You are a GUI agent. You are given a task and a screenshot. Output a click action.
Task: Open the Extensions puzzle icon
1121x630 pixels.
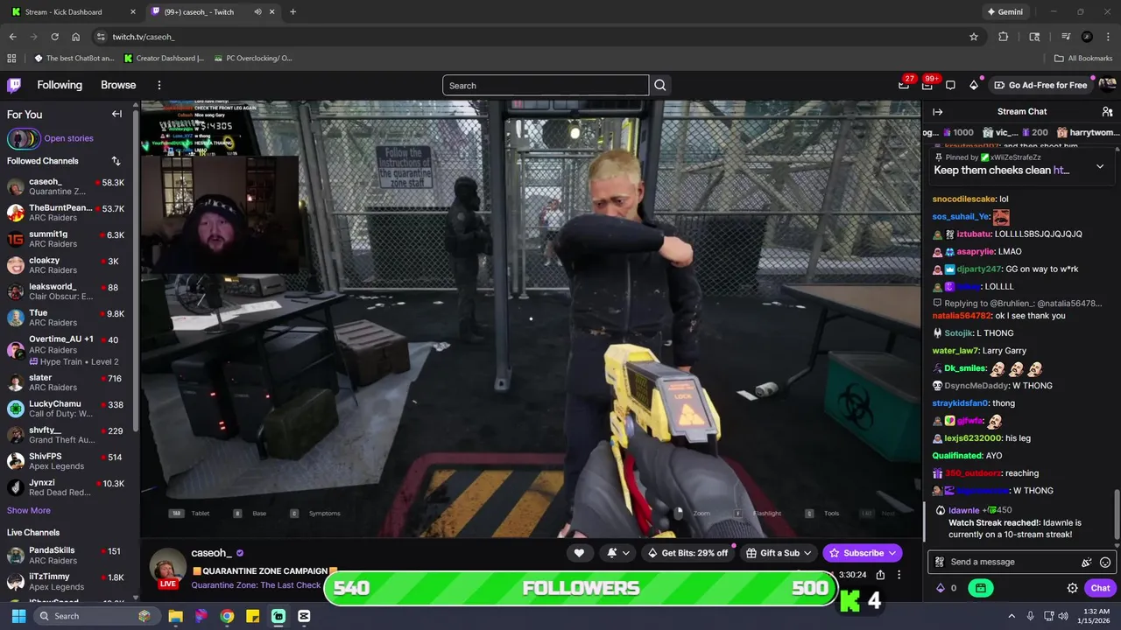1004,37
